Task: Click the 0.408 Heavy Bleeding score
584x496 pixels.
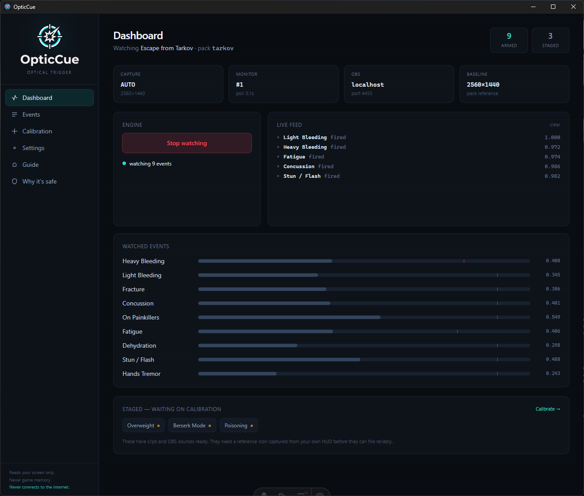Action: pyautogui.click(x=553, y=261)
